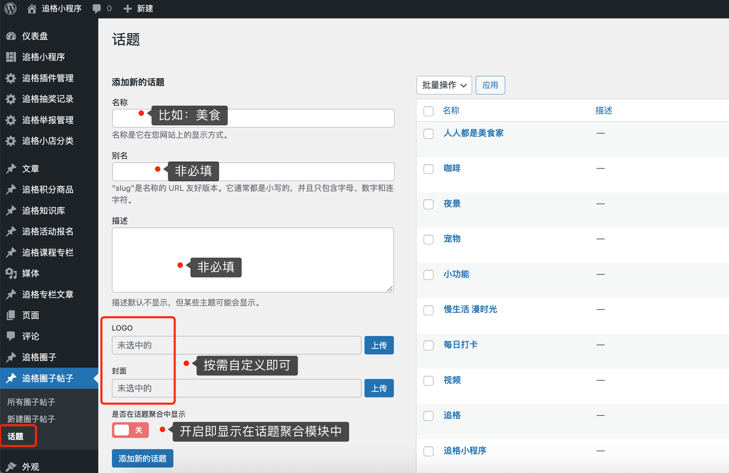Click pin icon beside 追格圈子

coord(11,357)
